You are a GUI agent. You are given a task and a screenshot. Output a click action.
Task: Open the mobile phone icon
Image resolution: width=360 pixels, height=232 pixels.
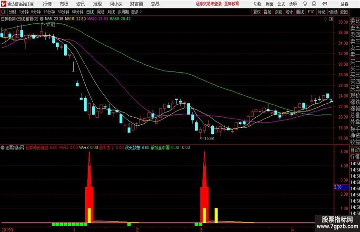coord(314,4)
